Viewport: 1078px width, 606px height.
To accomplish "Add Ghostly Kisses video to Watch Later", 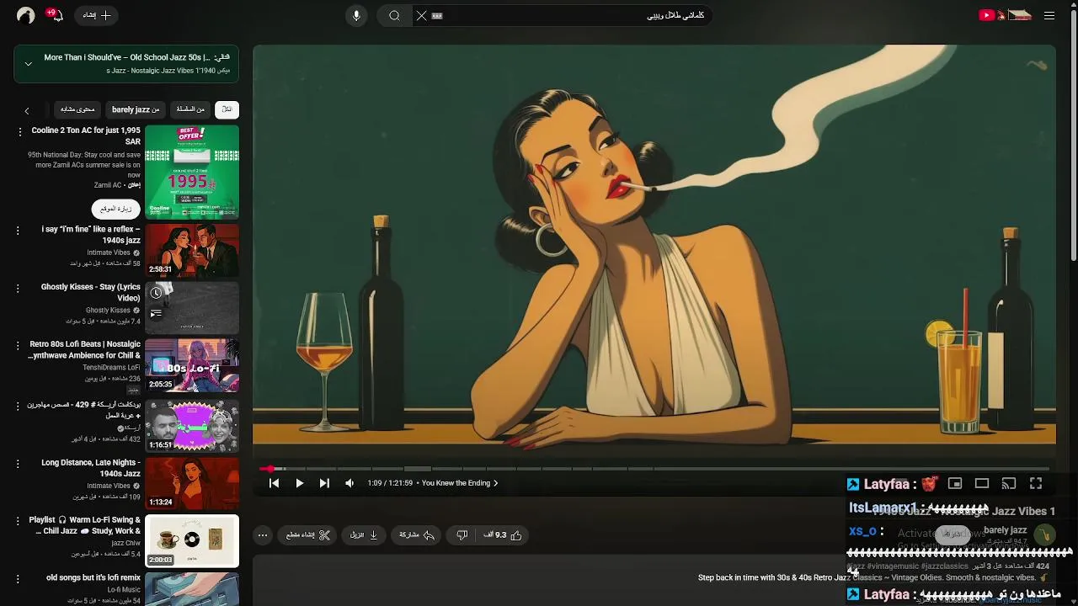I will [156, 293].
